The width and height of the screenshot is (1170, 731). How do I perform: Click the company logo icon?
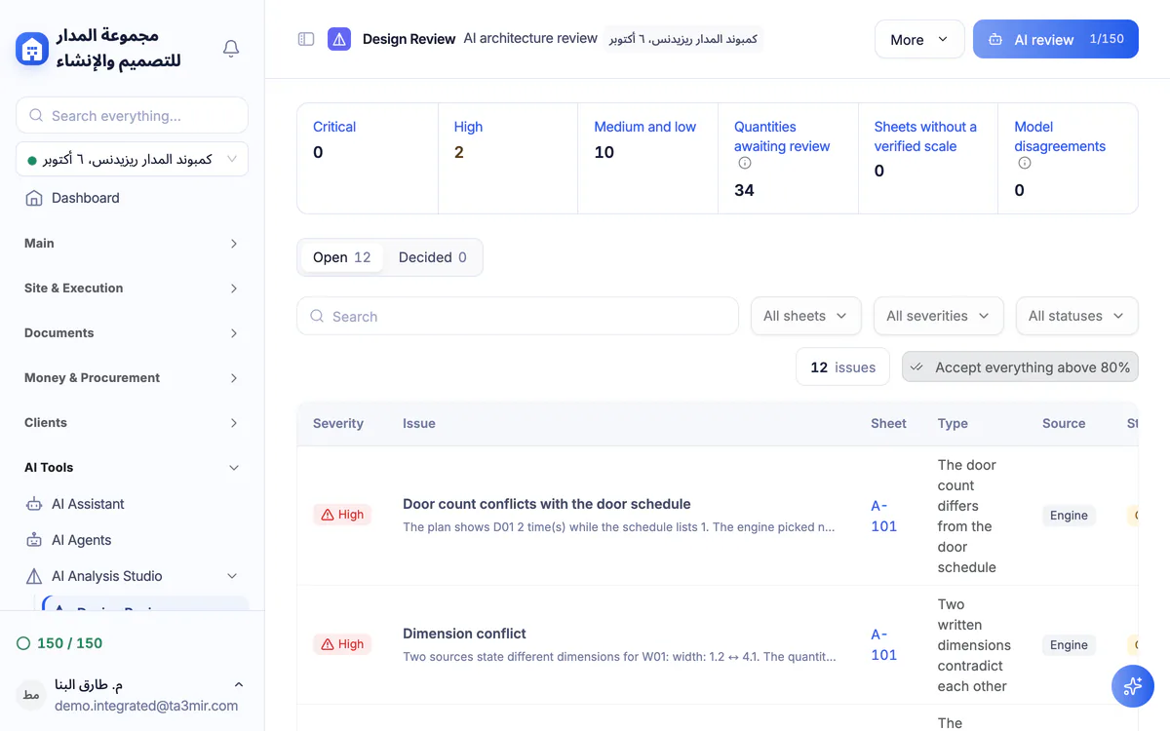(32, 49)
